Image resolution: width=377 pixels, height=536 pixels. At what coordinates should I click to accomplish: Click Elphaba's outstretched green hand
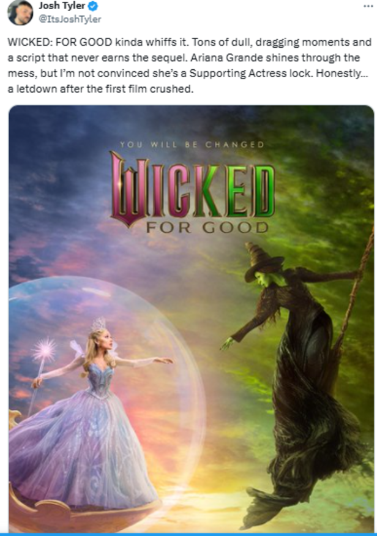click(x=226, y=343)
